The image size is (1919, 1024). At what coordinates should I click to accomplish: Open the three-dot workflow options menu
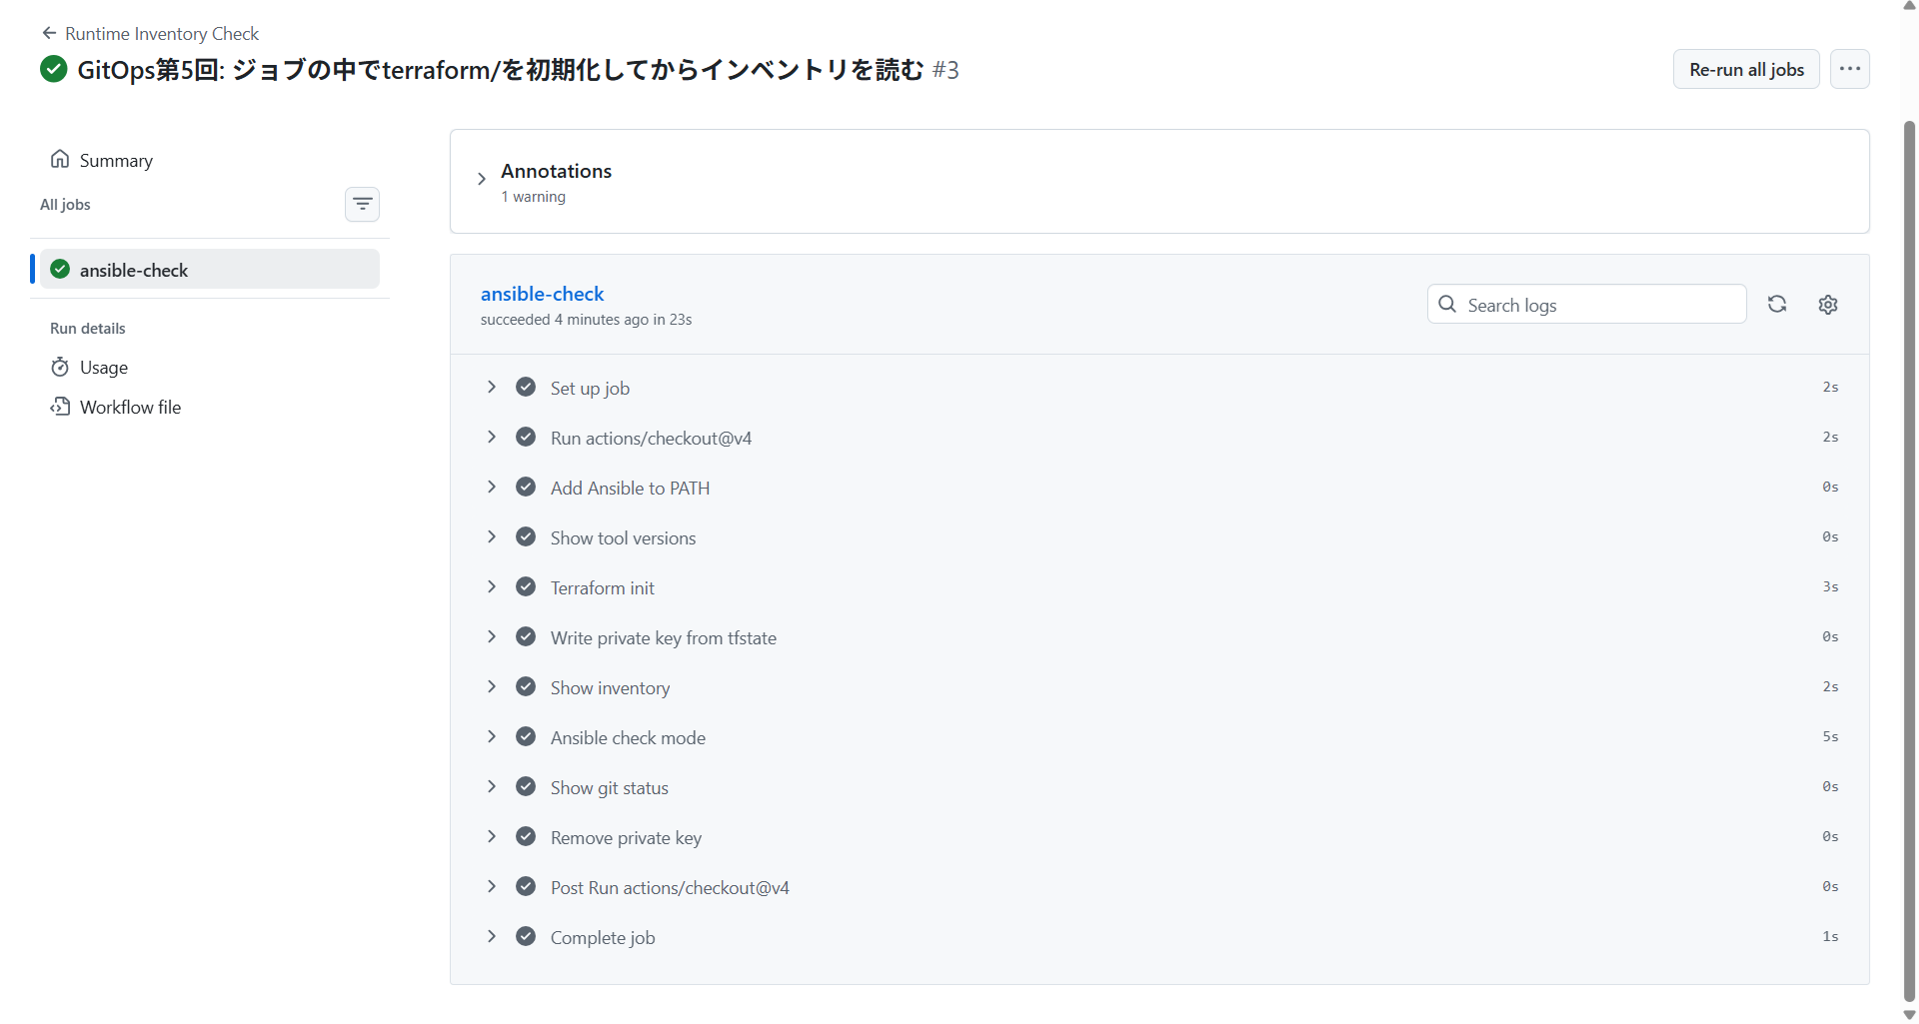[x=1850, y=69]
